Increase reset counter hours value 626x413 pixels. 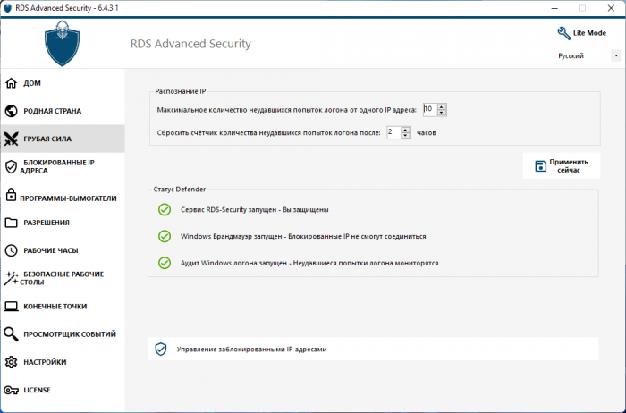point(406,130)
